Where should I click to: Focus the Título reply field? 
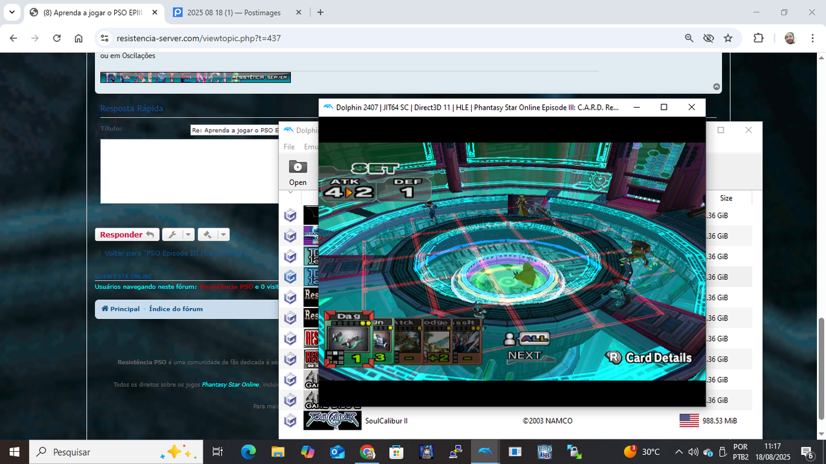235,130
